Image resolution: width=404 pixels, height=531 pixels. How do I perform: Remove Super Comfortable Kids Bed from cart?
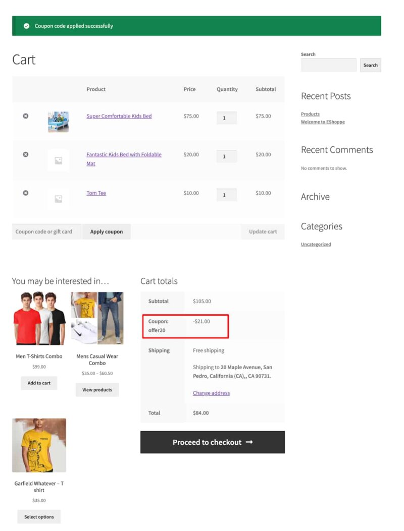point(25,116)
